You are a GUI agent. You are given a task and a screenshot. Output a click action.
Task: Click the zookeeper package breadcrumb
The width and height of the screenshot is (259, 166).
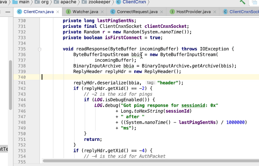tap(96, 2)
